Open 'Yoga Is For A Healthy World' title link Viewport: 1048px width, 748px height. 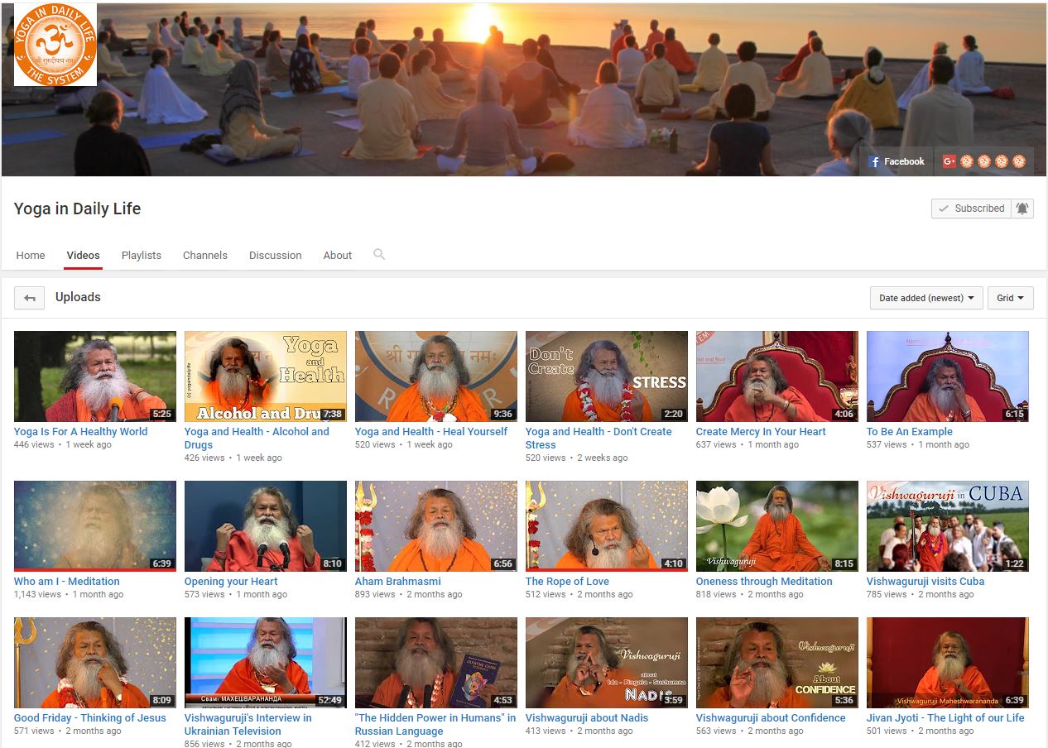coord(80,431)
